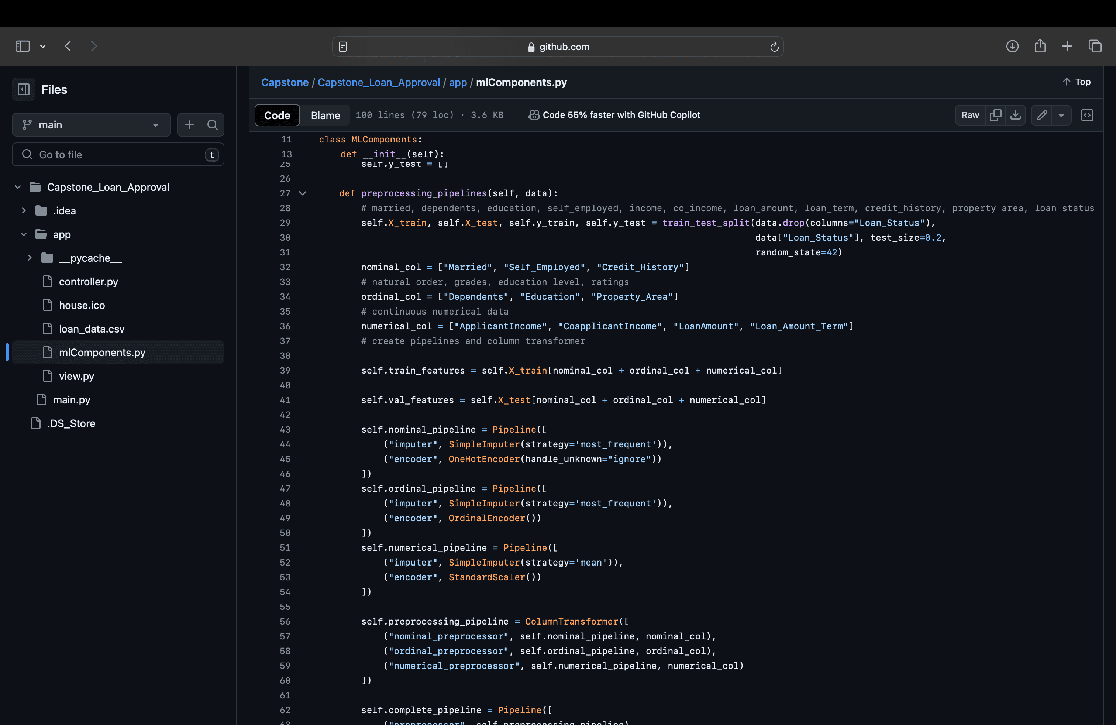
Task: Click the "100 lines (79 loc)" file info
Action: click(405, 115)
